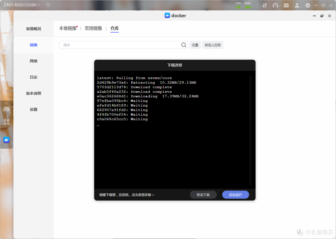Viewport: 336px width, 239px height.
Task: Open the system settings gear icon
Action: click(x=307, y=5)
